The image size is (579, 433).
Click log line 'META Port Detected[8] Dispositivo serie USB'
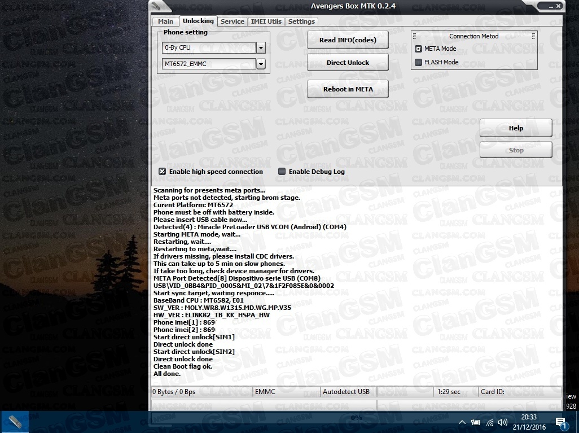point(237,278)
